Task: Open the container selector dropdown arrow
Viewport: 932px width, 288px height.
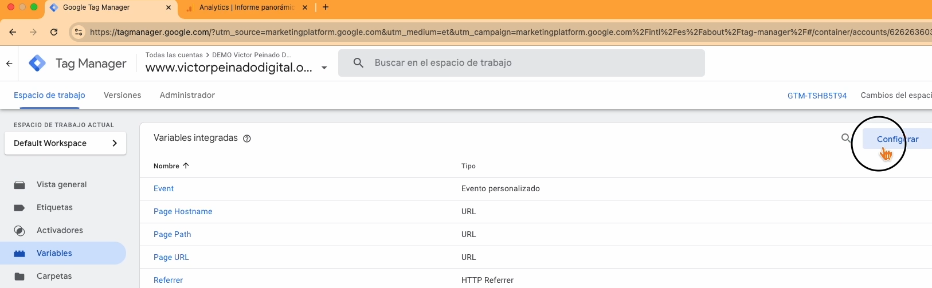Action: 324,68
